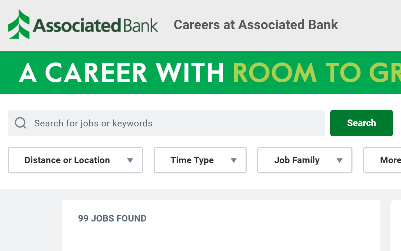Click the chevron on Time Type filter

click(234, 160)
